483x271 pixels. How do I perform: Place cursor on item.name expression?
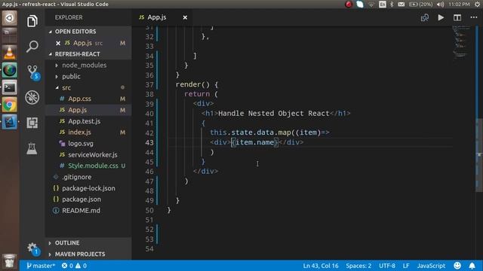(254, 142)
